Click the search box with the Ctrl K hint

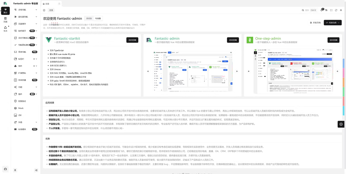coord(309,10)
